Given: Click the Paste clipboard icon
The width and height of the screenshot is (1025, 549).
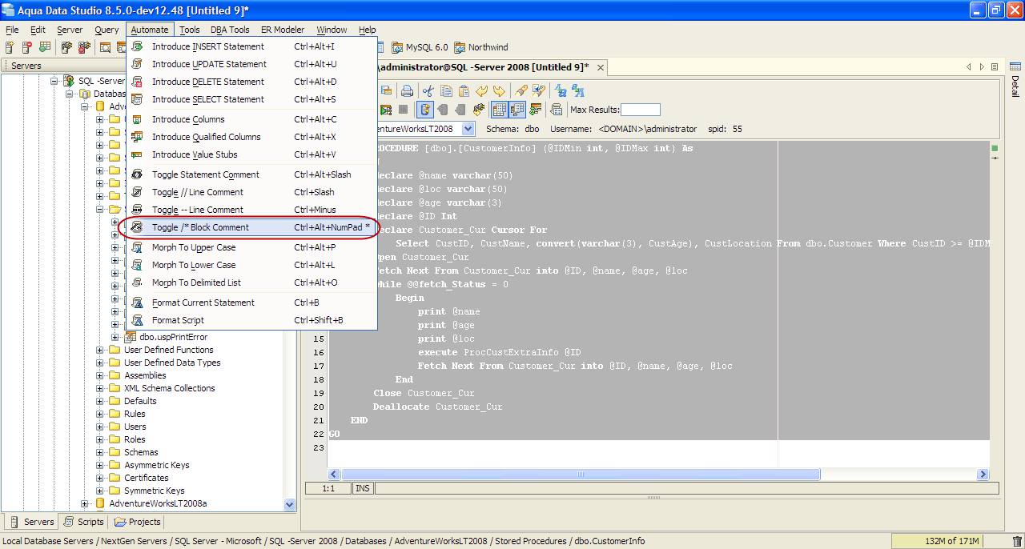Looking at the screenshot, I should point(464,91).
